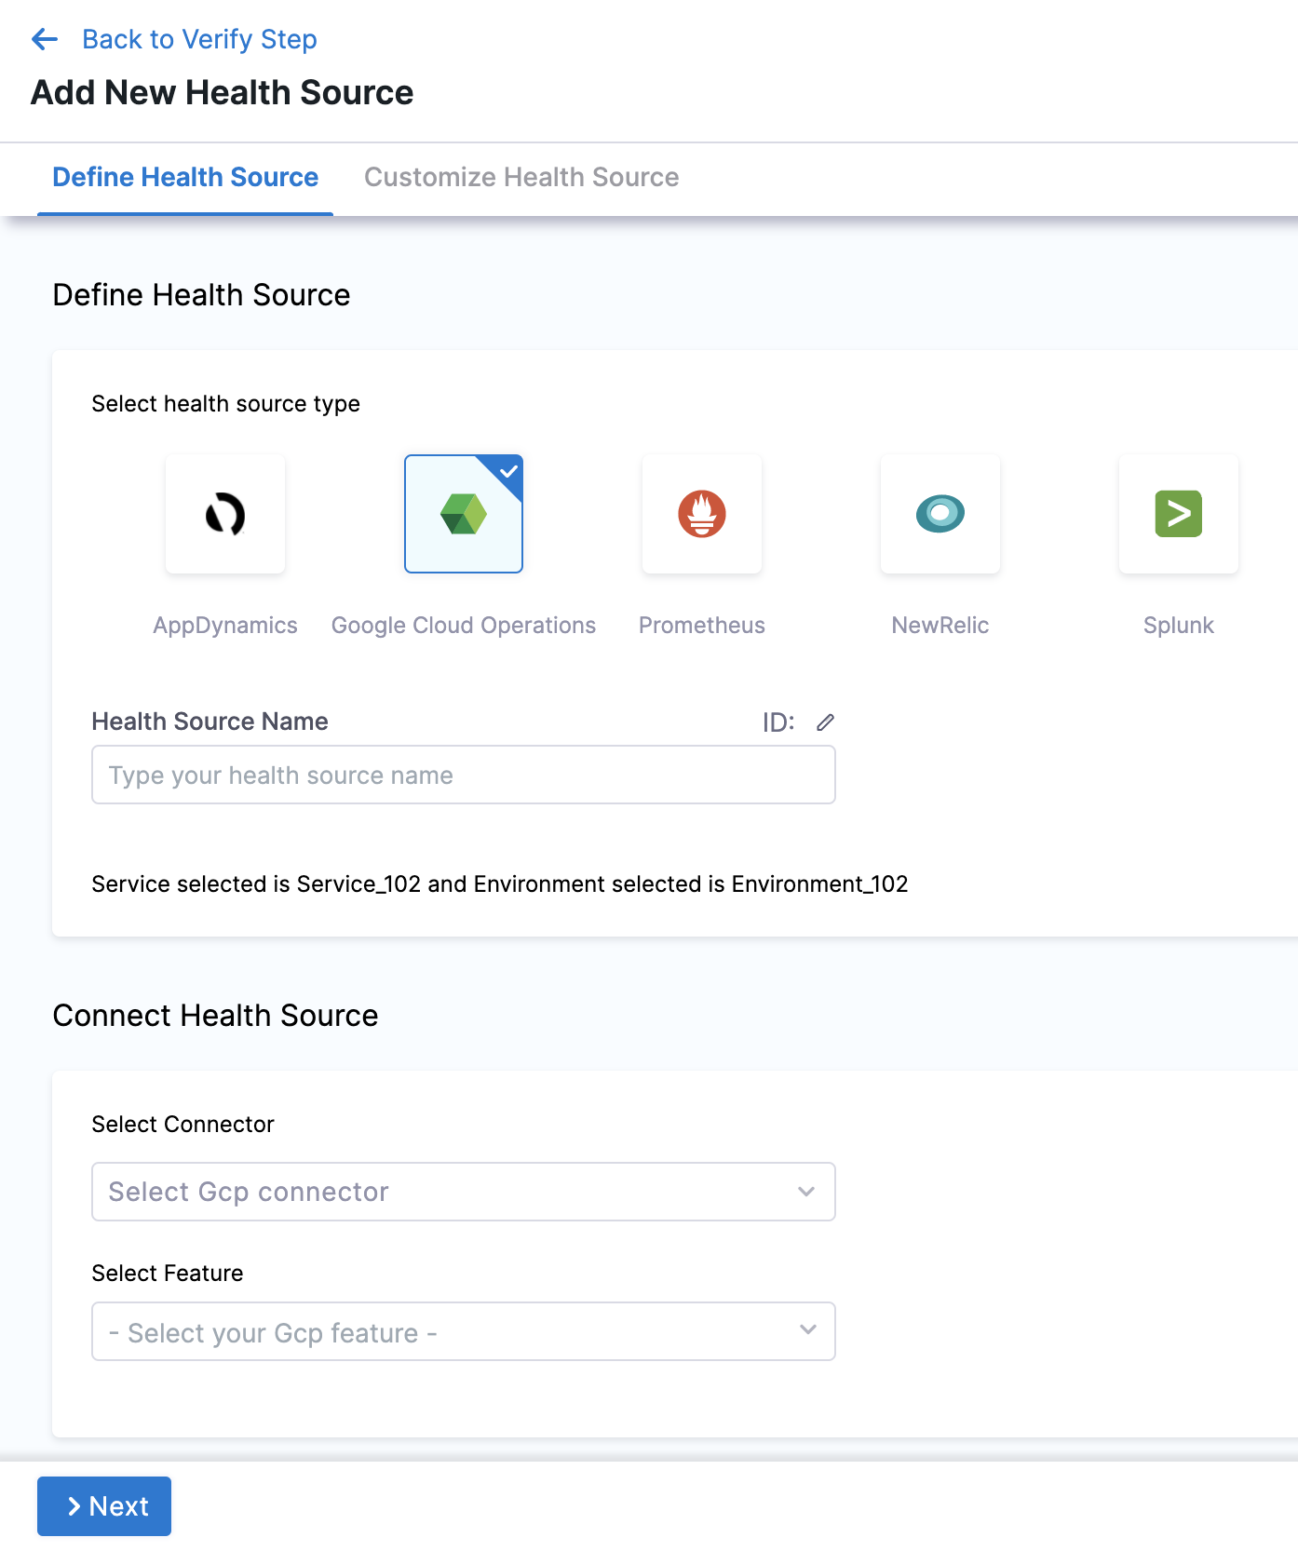Switch to the Define Health Source tab
The width and height of the screenshot is (1298, 1551).
[x=185, y=177]
